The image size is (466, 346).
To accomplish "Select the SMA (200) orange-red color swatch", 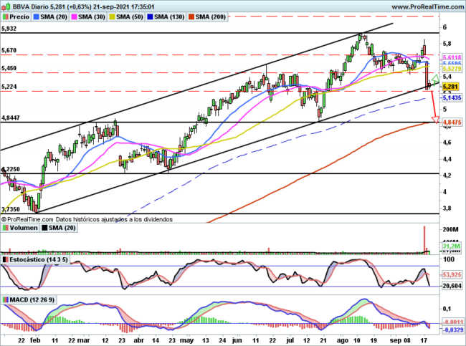I will point(191,17).
